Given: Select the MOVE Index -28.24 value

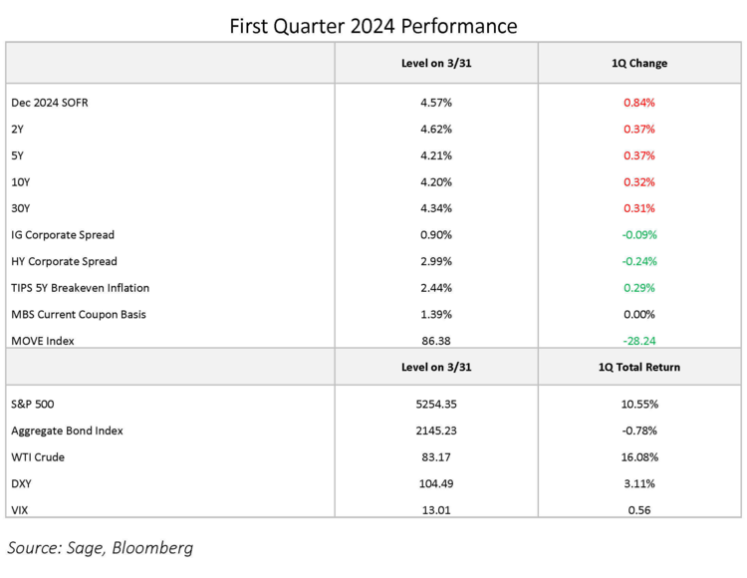Looking at the screenshot, I should pos(639,341).
